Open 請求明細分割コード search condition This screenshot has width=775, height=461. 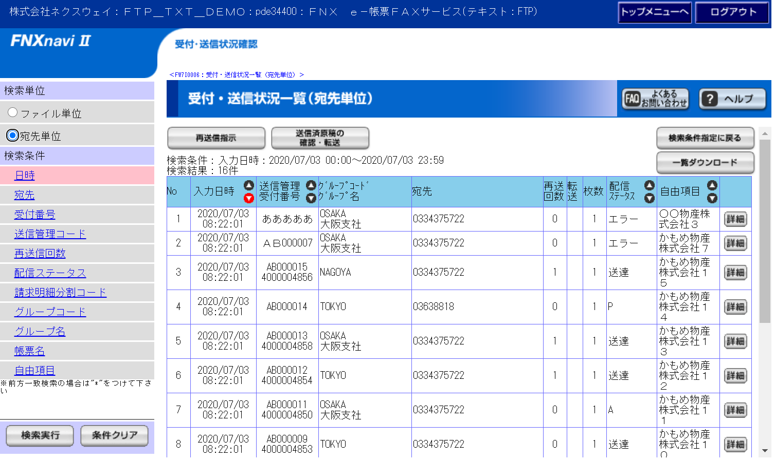[61, 293]
